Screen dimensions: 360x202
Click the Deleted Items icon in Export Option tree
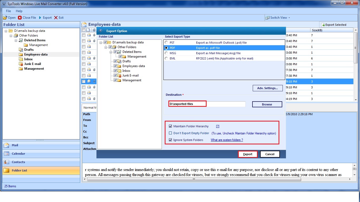coord(119,52)
